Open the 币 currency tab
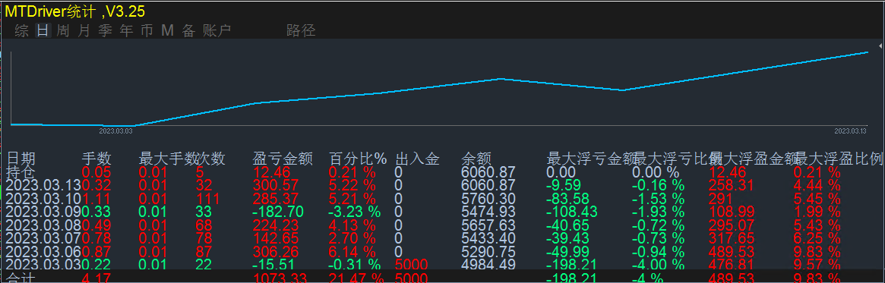This screenshot has height=283, width=885. (x=147, y=31)
